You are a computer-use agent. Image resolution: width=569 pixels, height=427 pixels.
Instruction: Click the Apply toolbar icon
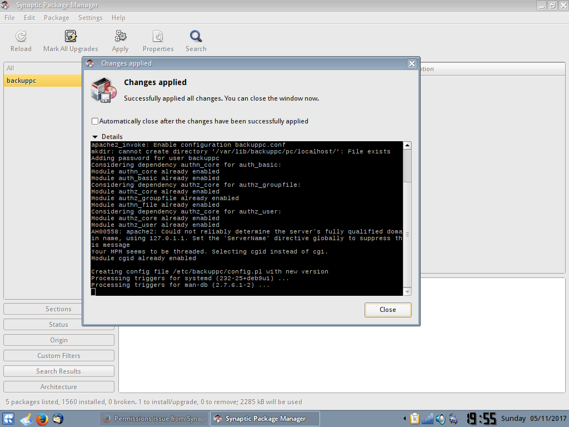click(120, 36)
